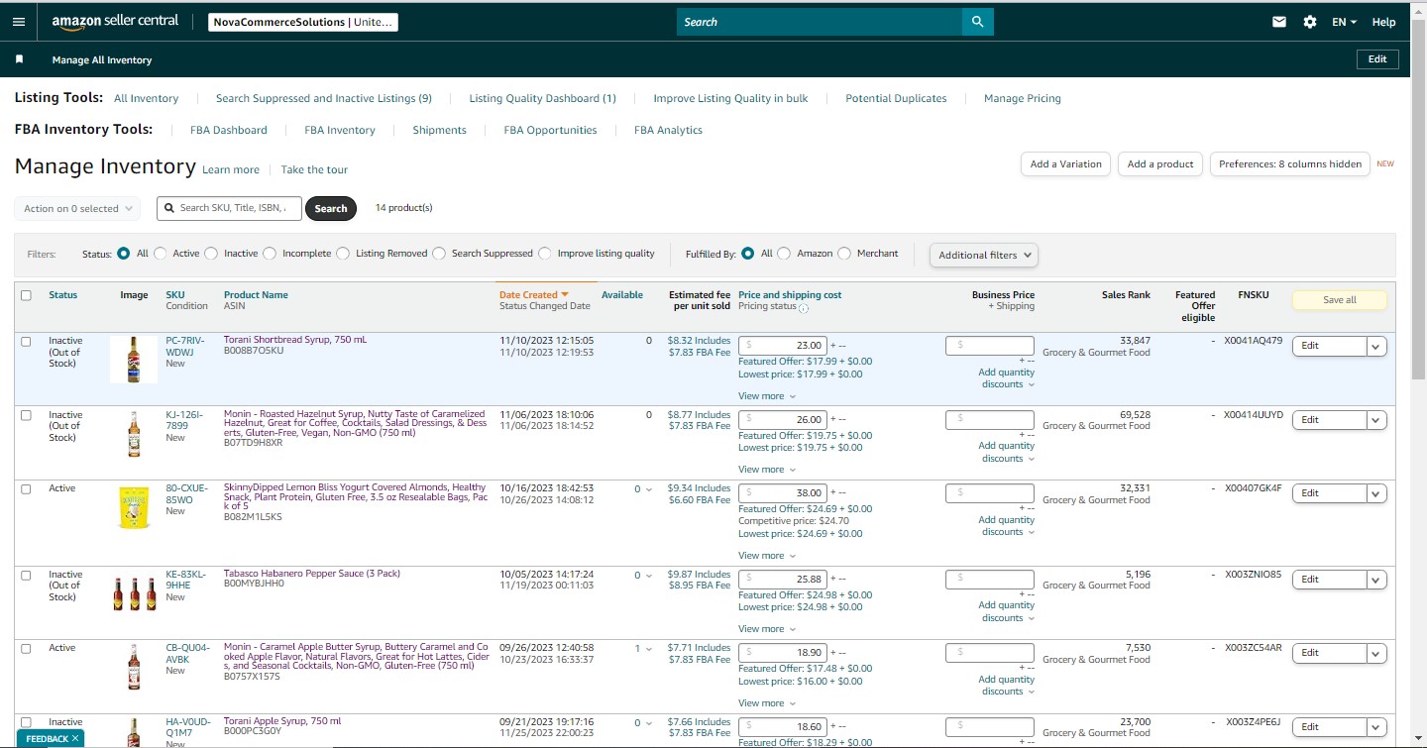The image size is (1427, 748).
Task: Go to Manage Pricing
Action: pyautogui.click(x=1023, y=98)
